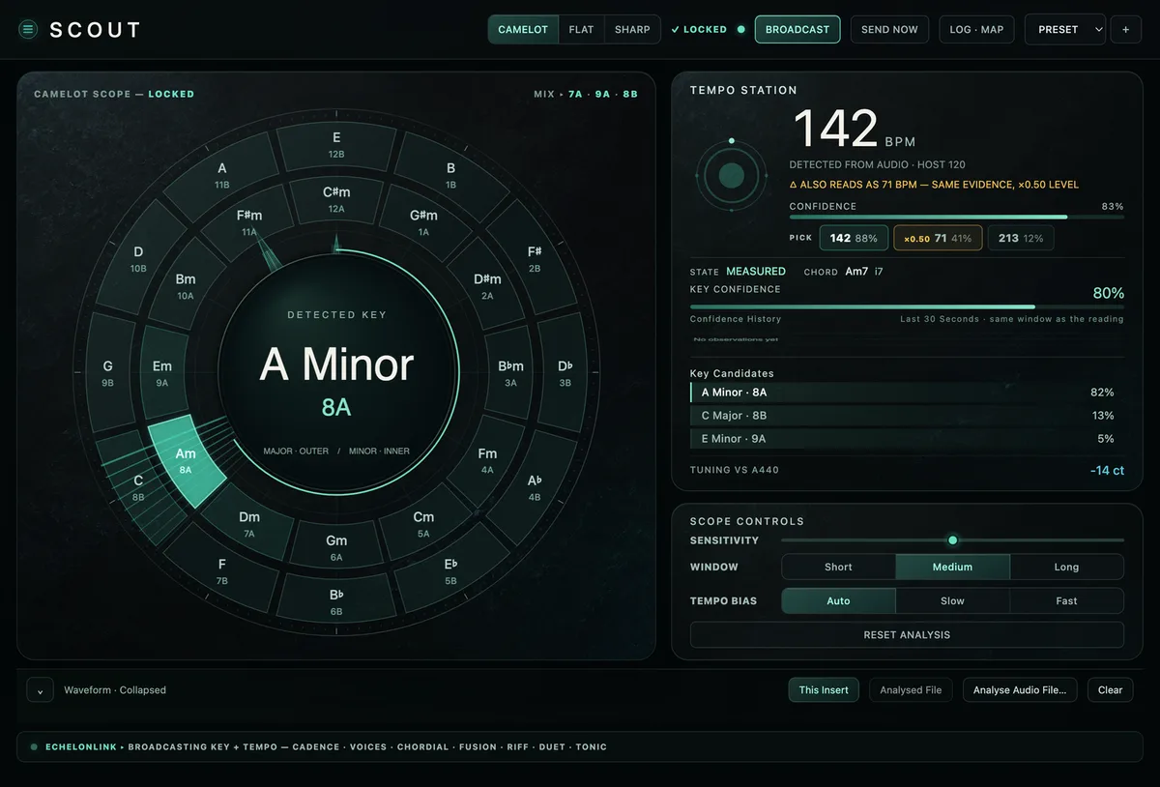Viewport: 1160px width, 787px height.
Task: Click the yellow warning triangle icon
Action: point(794,185)
